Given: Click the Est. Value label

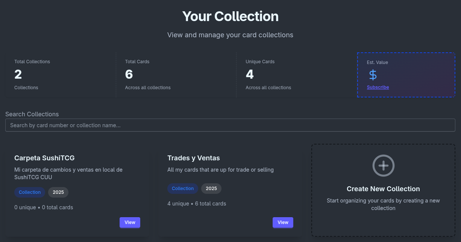Looking at the screenshot, I should (x=378, y=62).
